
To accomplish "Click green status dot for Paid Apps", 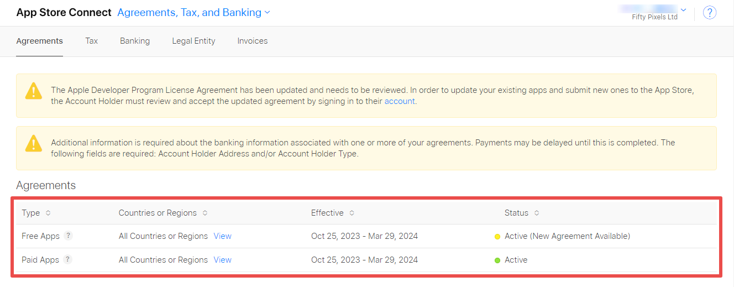I will click(497, 260).
